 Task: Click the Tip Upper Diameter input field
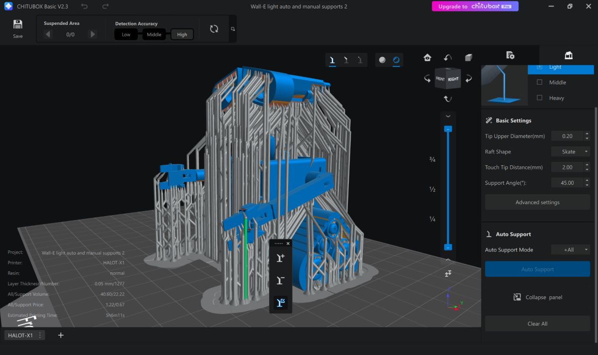point(567,136)
